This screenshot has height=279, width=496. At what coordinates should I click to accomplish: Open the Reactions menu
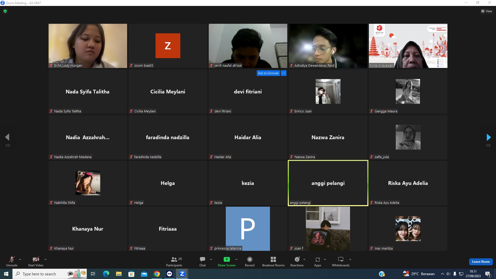click(x=297, y=261)
